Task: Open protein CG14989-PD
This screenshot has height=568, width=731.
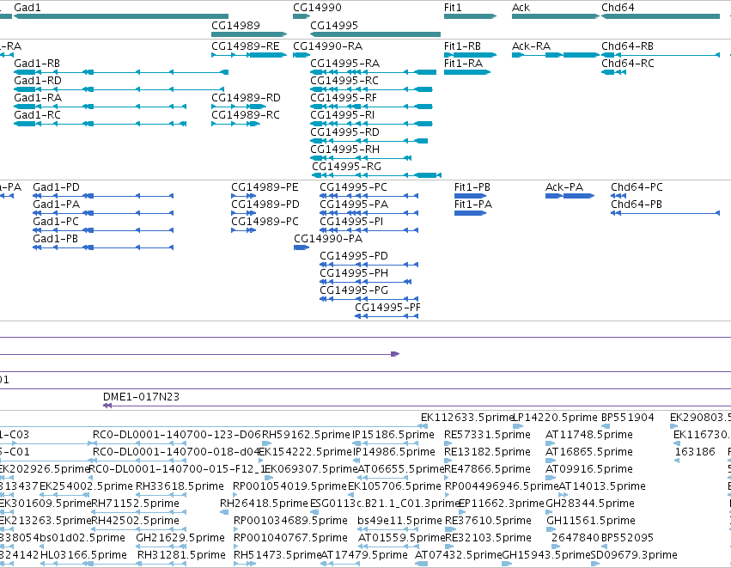Action: pos(265,205)
